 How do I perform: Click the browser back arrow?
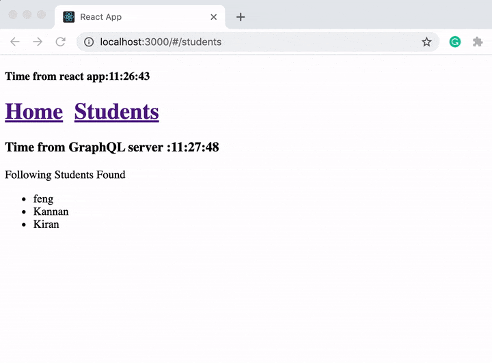click(x=15, y=42)
